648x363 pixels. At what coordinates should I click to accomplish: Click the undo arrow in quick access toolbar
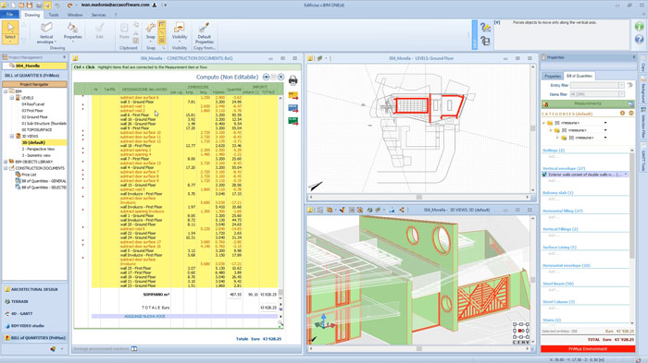click(x=57, y=5)
